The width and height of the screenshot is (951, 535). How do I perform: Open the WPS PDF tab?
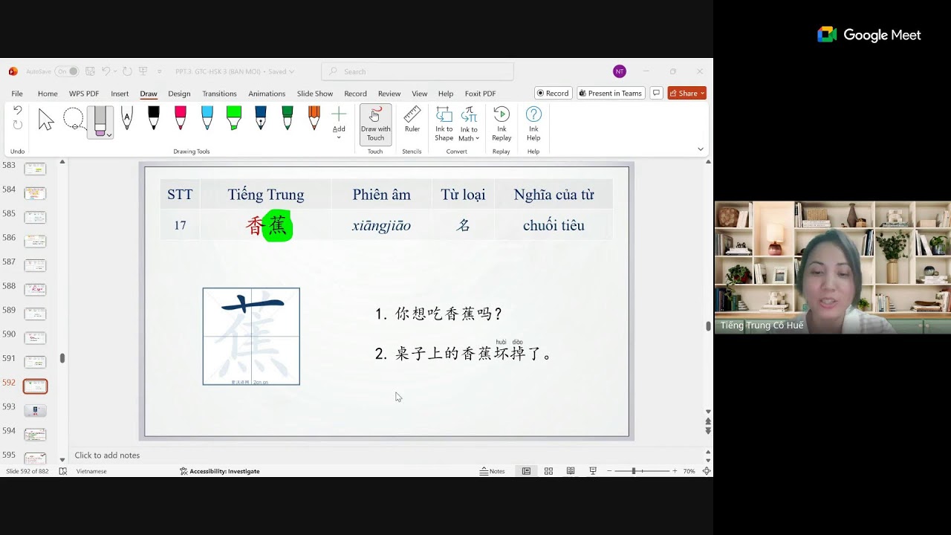[84, 94]
